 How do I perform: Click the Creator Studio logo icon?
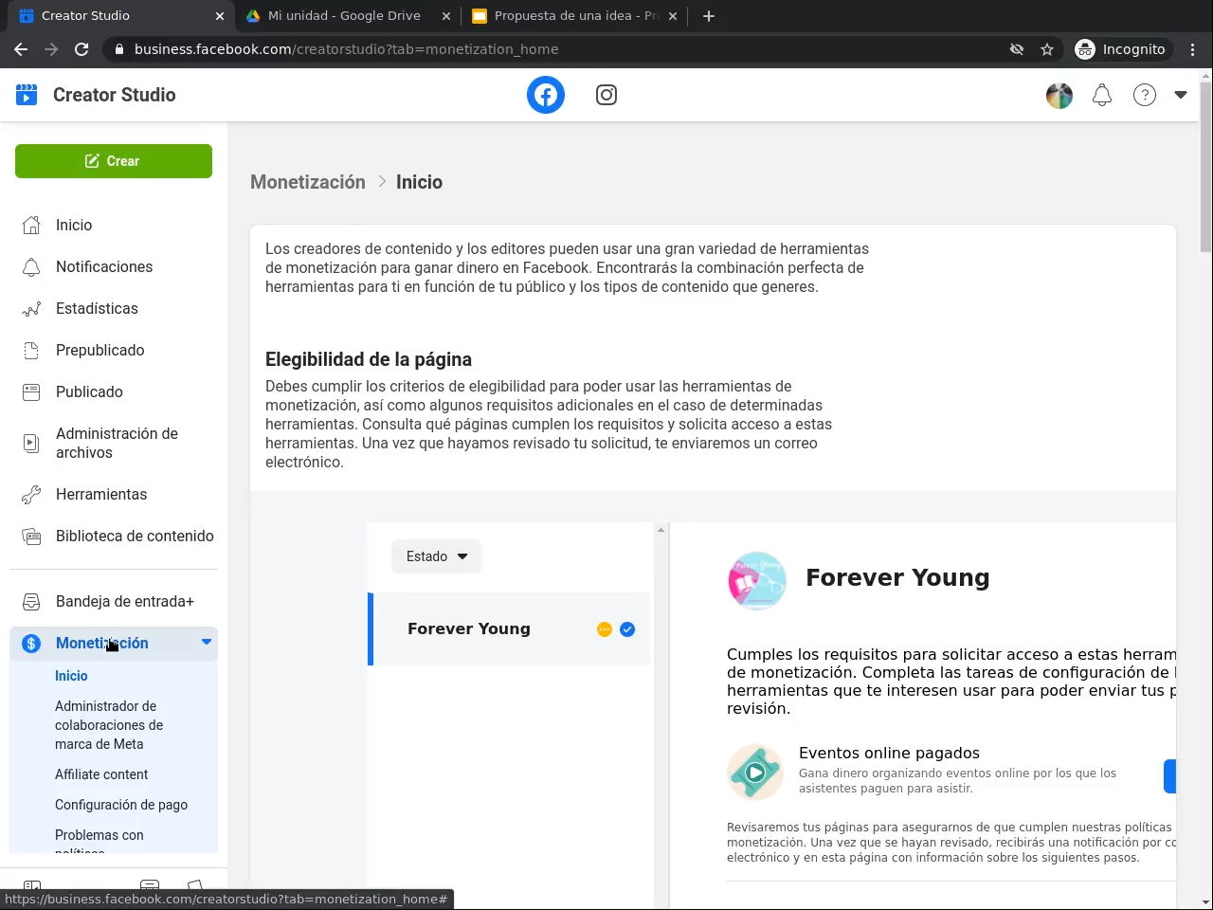27,95
